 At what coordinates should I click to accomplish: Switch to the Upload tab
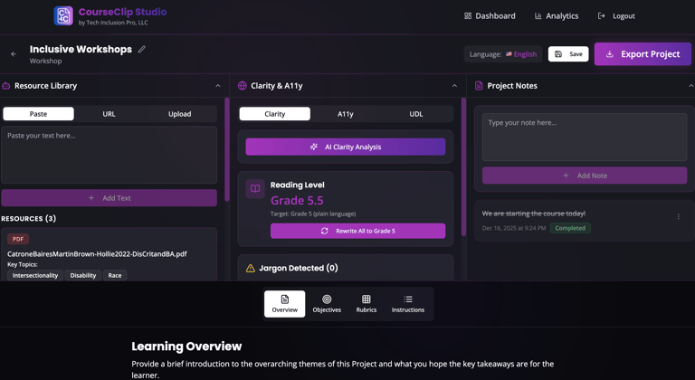pyautogui.click(x=180, y=114)
